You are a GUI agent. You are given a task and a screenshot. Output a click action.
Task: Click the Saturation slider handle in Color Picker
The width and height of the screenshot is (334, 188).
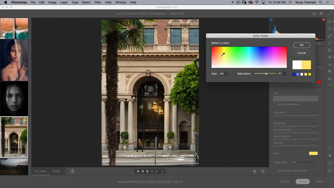click(x=266, y=74)
